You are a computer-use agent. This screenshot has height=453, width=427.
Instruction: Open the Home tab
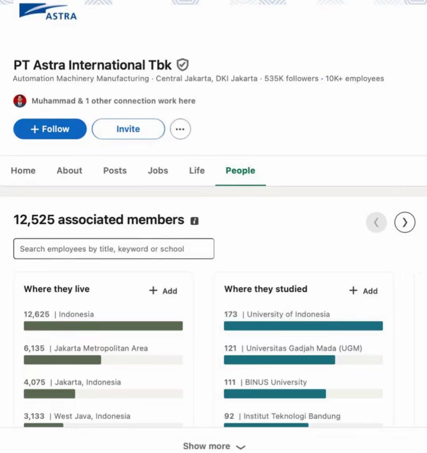coord(23,171)
